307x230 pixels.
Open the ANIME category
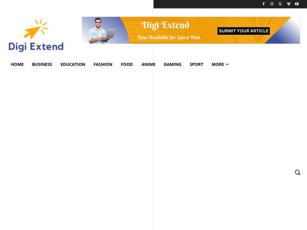click(x=148, y=64)
